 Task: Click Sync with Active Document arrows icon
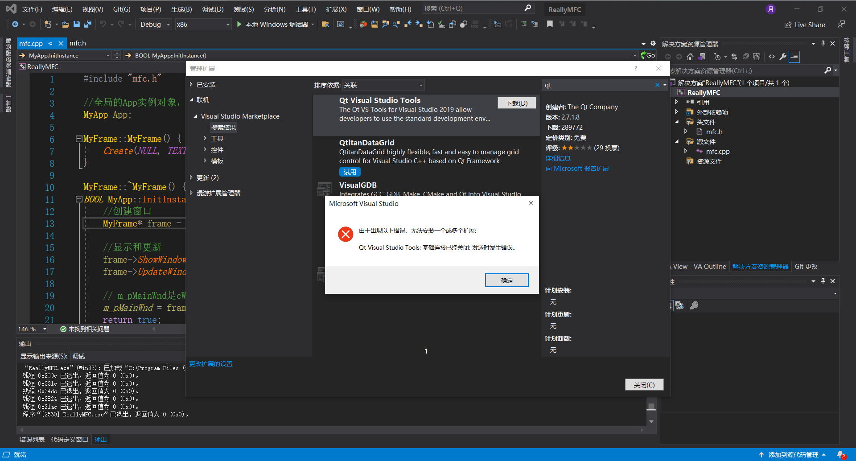(734, 57)
